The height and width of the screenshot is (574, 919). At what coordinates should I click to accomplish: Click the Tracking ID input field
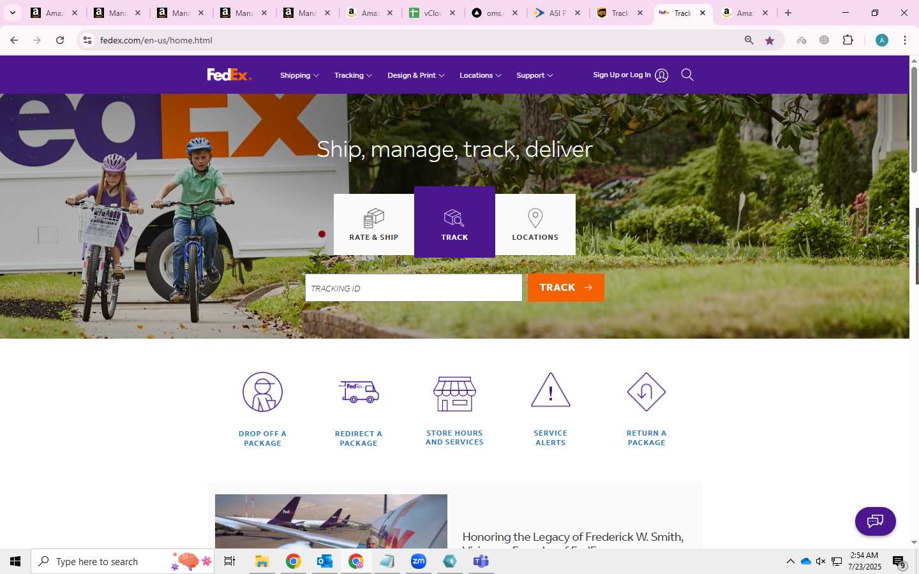pyautogui.click(x=414, y=288)
